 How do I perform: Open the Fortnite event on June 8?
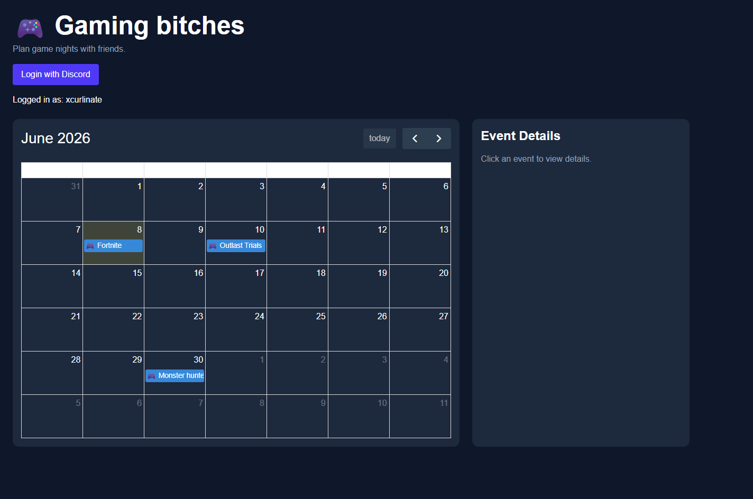tap(113, 246)
